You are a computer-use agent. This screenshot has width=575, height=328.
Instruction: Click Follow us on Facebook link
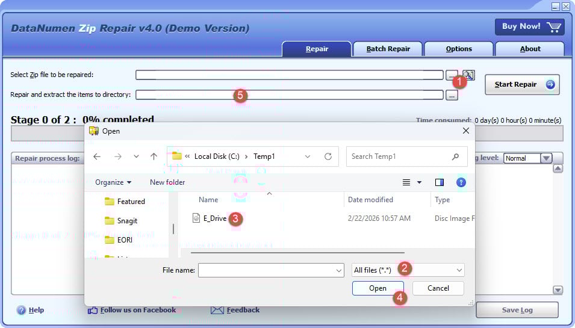138,311
